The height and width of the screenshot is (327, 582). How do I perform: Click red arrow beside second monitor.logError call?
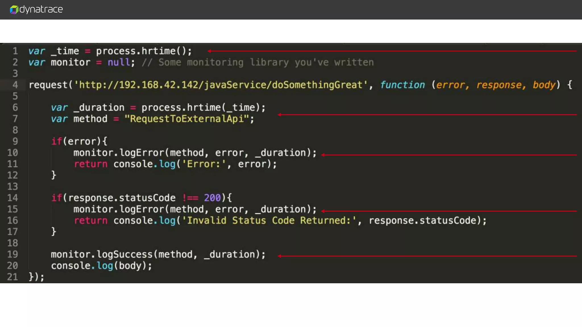448,211
